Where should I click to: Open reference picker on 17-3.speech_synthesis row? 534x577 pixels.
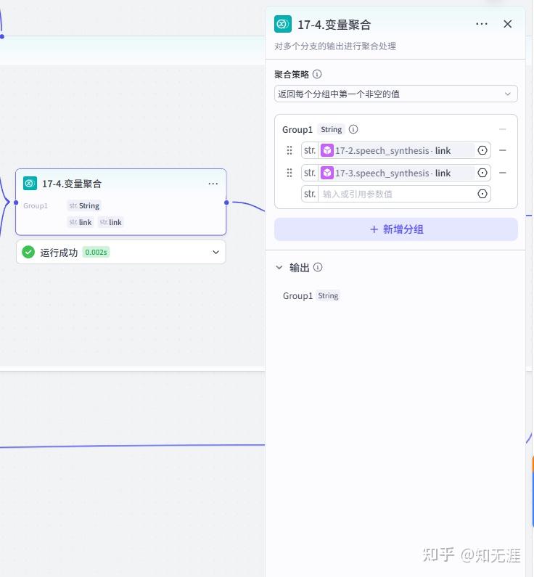482,173
